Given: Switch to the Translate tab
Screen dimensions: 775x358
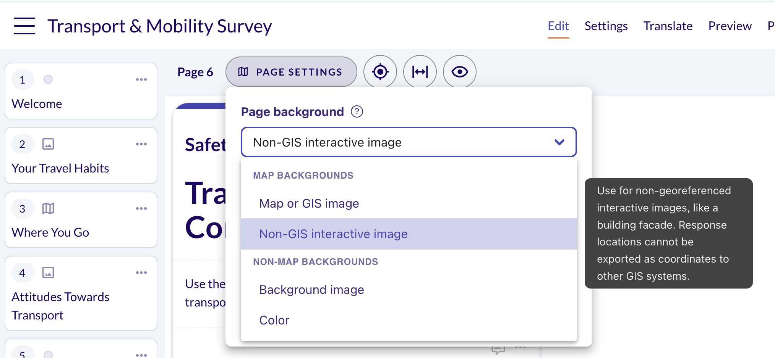Looking at the screenshot, I should tap(668, 26).
